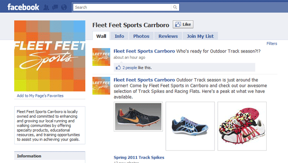View the 2 people who like this
This screenshot has height=163, width=288.
click(130, 68)
